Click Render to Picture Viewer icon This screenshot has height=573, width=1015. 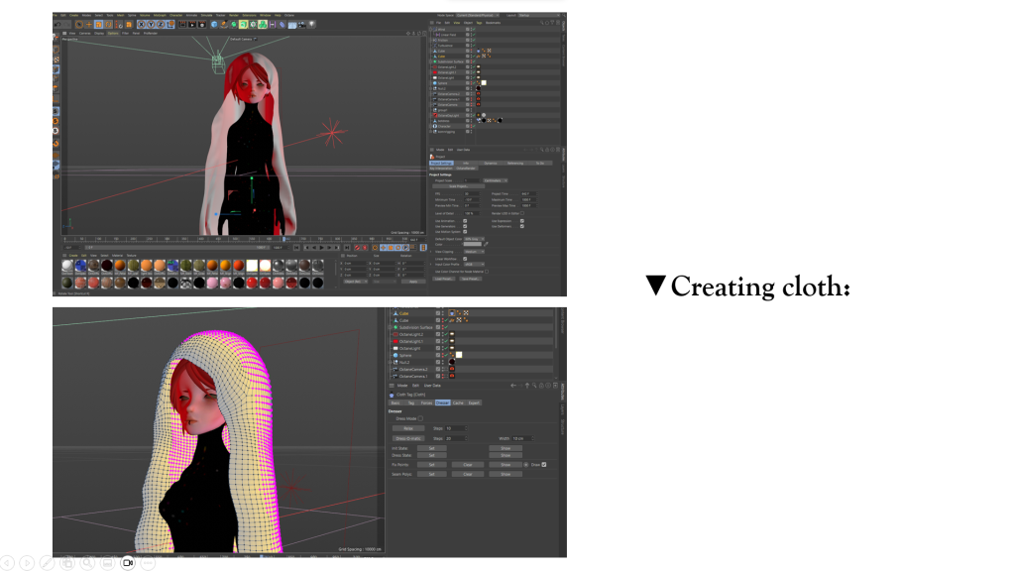point(192,25)
